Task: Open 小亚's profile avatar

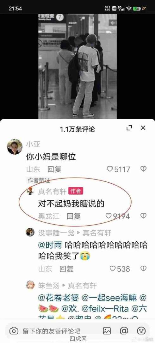Action: tap(15, 147)
